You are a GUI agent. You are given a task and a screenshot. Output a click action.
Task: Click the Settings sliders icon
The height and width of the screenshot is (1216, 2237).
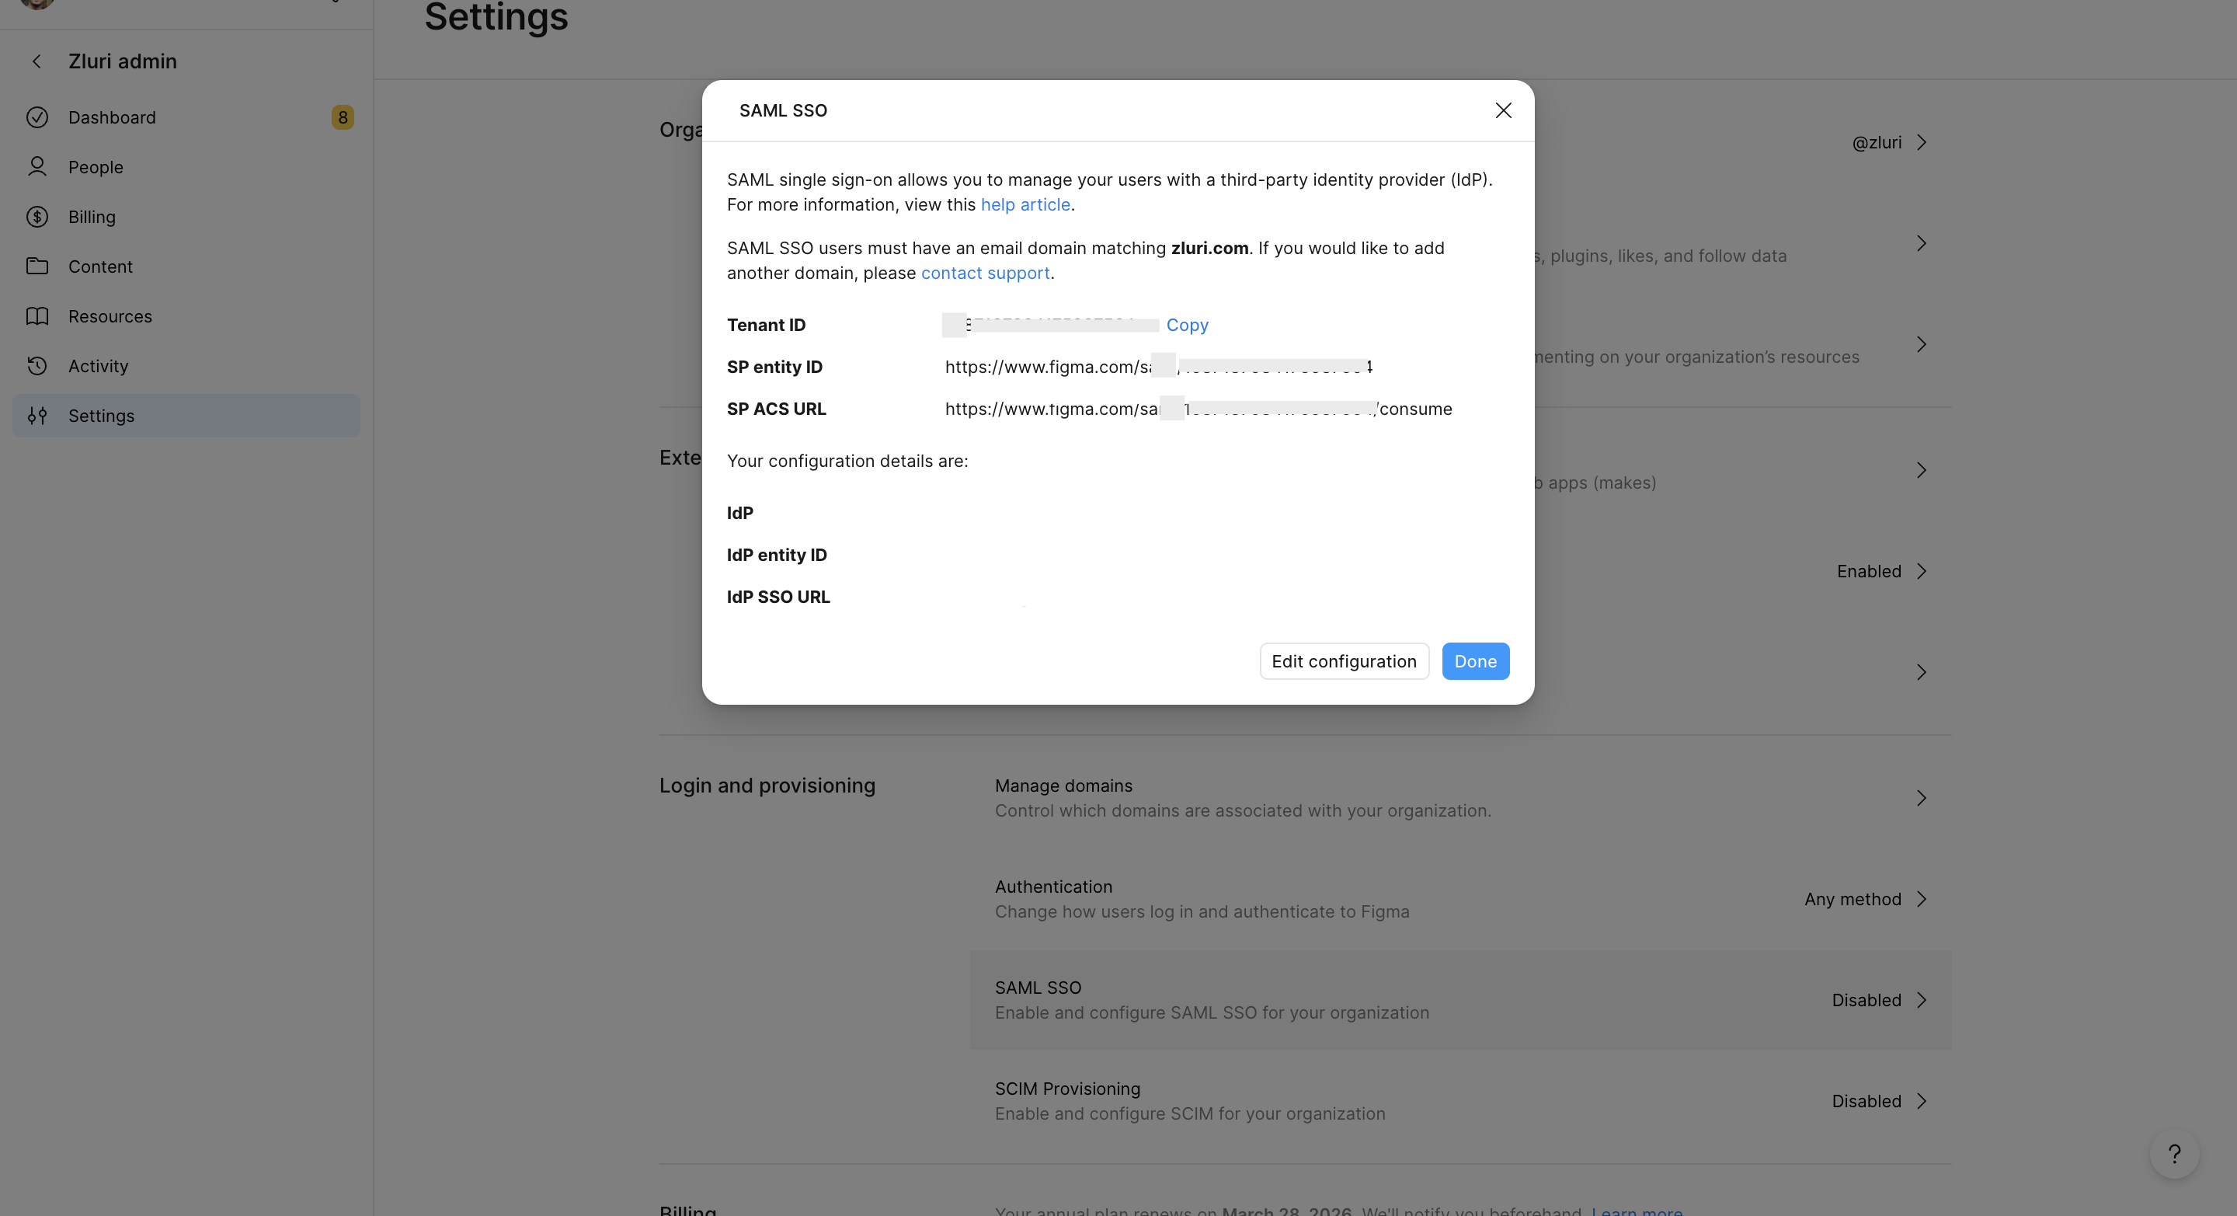click(37, 415)
